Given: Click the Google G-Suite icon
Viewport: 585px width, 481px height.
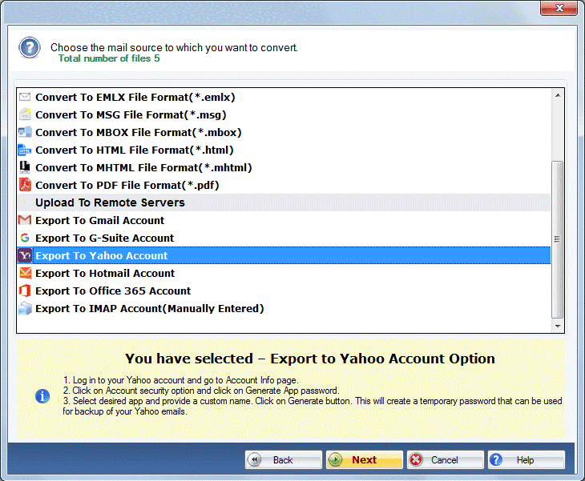Looking at the screenshot, I should 25,238.
